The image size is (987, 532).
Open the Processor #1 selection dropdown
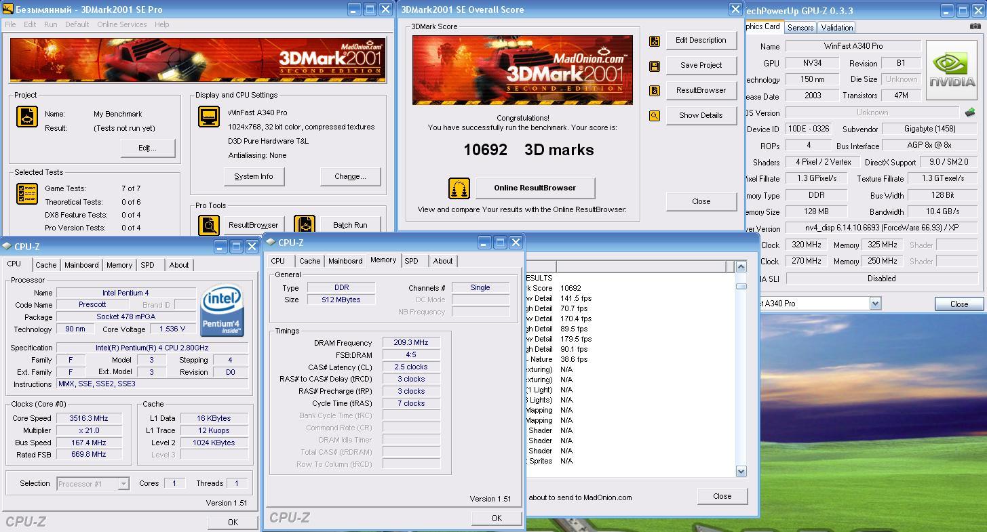click(x=123, y=484)
